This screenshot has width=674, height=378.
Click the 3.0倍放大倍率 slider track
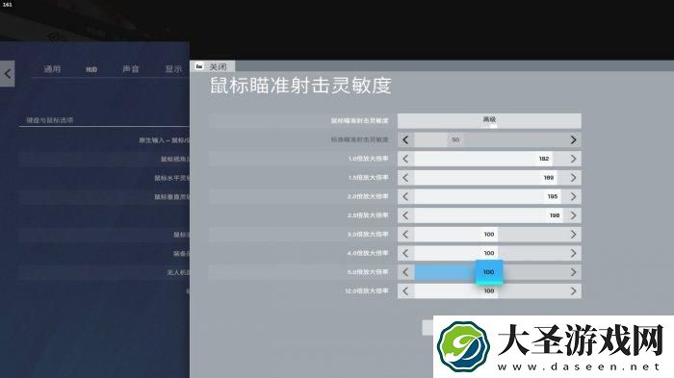(x=489, y=234)
